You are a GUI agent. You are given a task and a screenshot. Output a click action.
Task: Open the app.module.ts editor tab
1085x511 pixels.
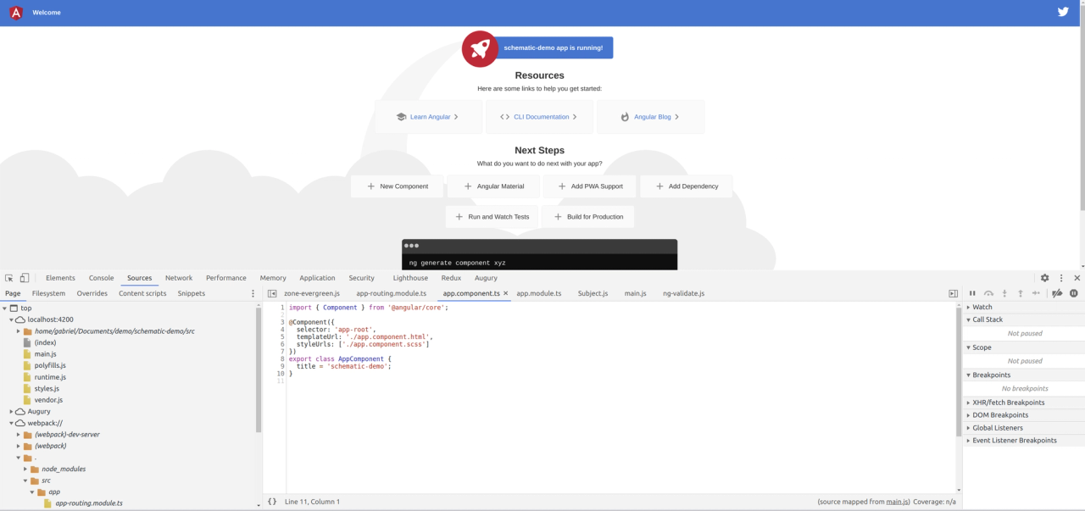(x=539, y=293)
